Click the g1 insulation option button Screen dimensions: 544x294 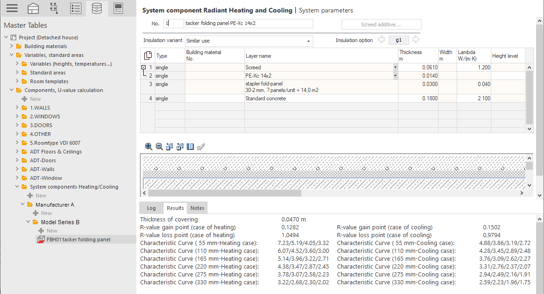pos(398,40)
